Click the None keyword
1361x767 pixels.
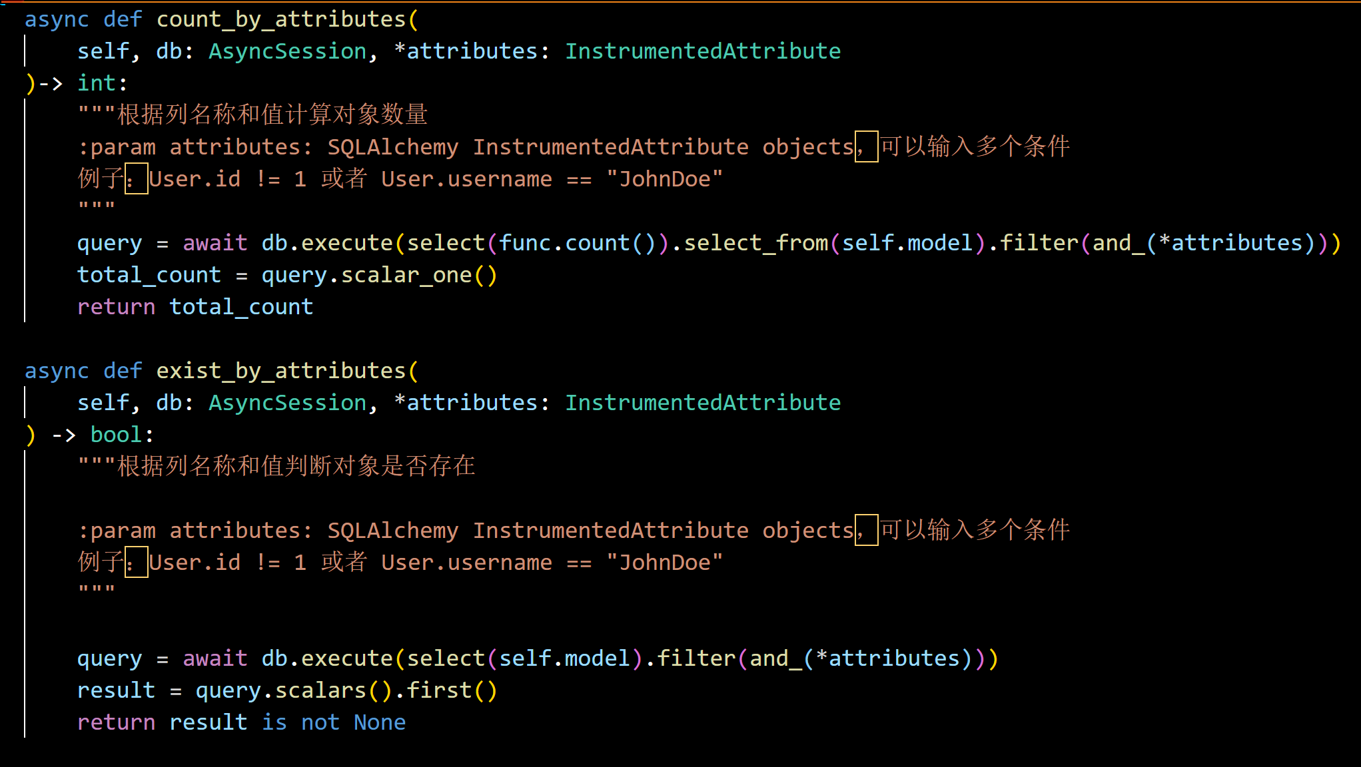point(380,722)
